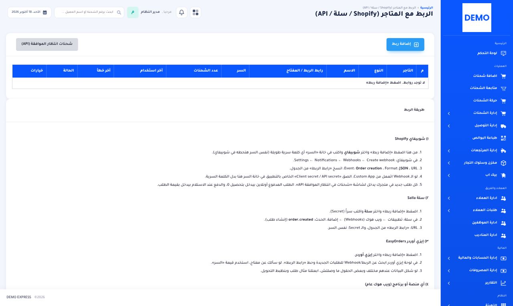Viewport: 513px width, 306px height.
Task: Click the user avatar letter badge
Action: [x=133, y=12]
